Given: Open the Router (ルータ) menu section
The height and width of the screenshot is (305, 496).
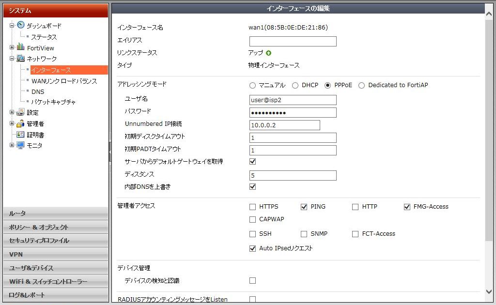Looking at the screenshot, I should pyautogui.click(x=55, y=213).
